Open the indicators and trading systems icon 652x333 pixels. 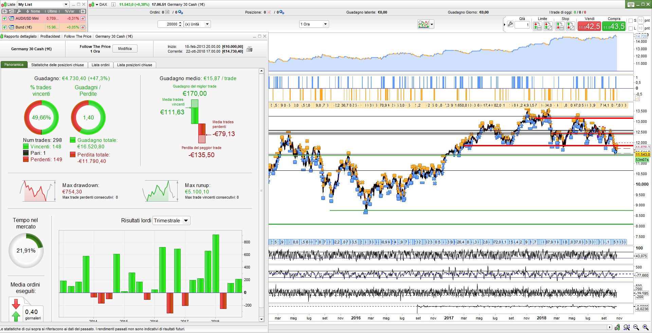click(423, 24)
